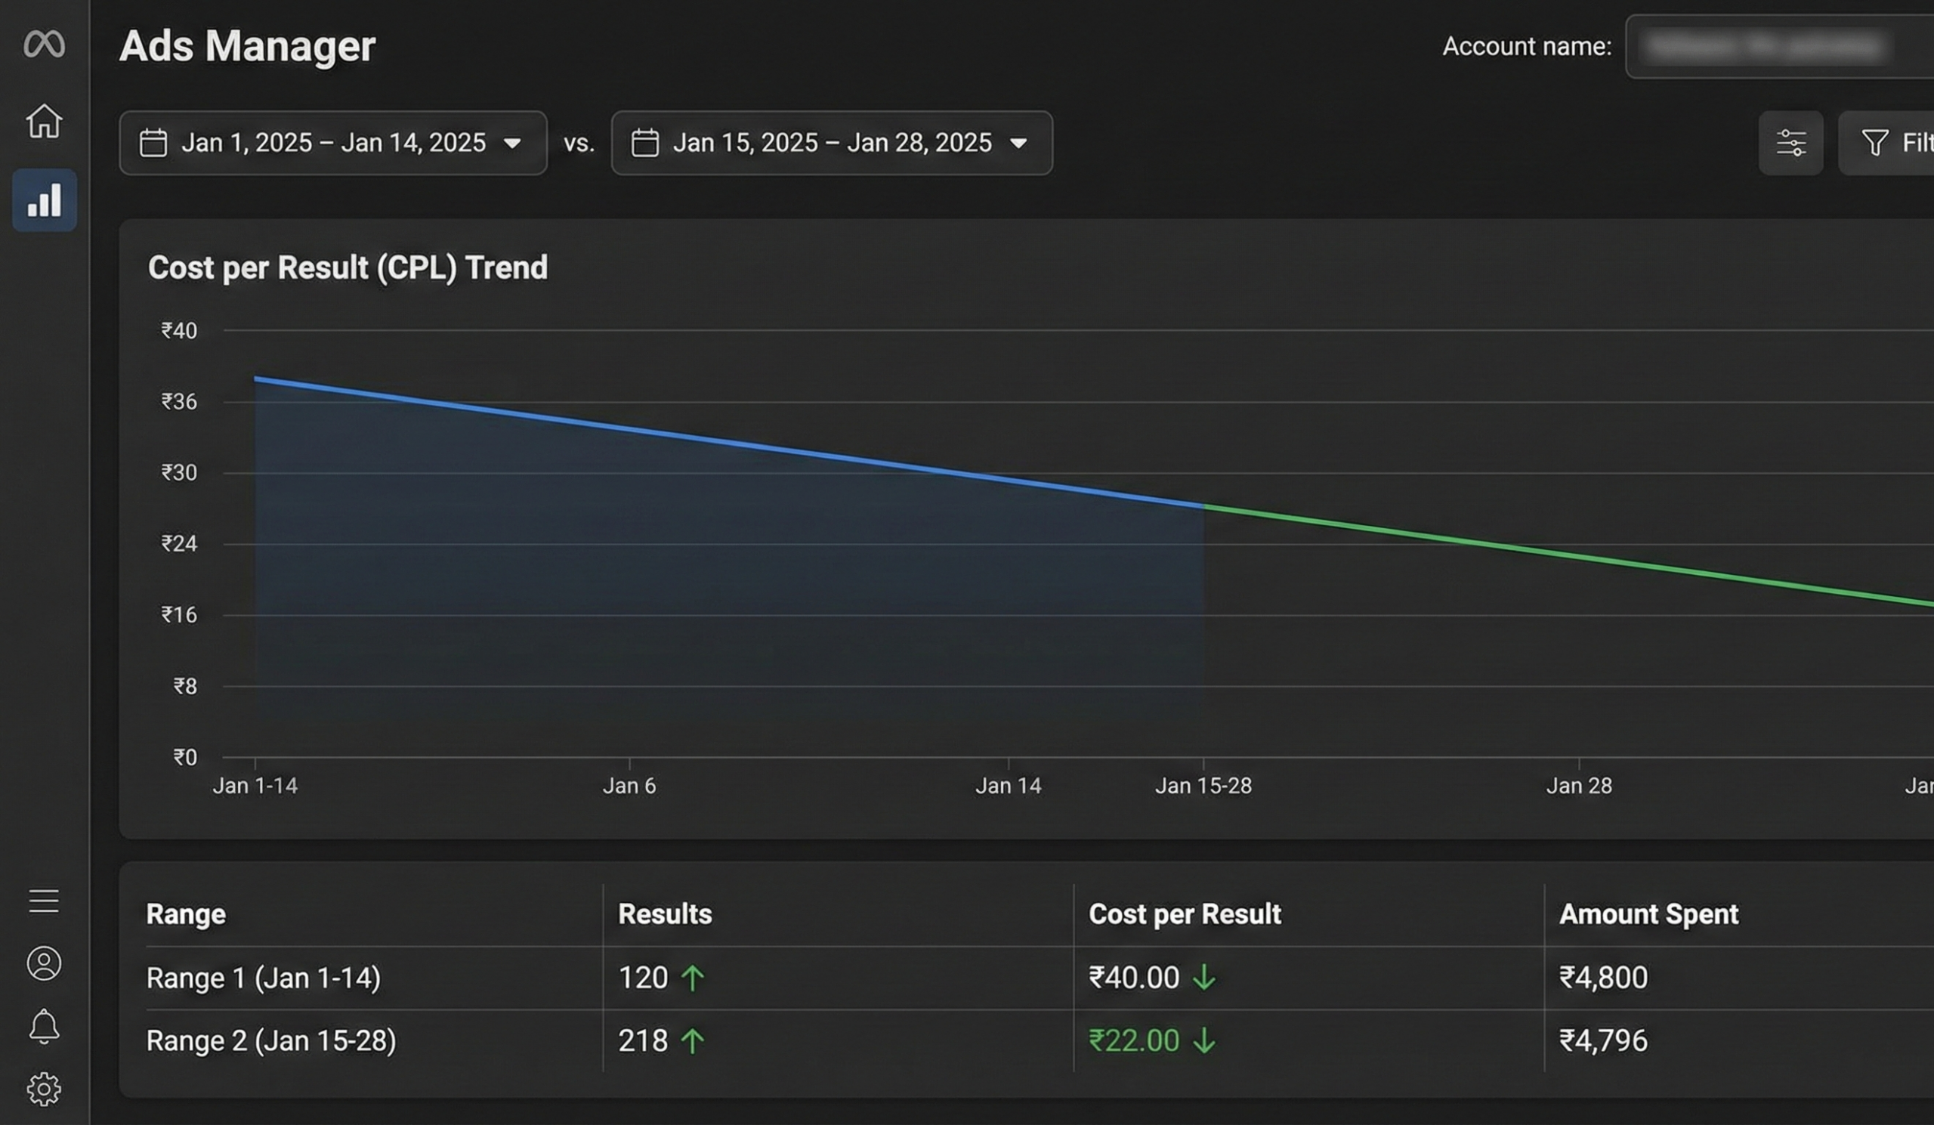Click the adjust sliders settings button
1934x1125 pixels.
1790,143
